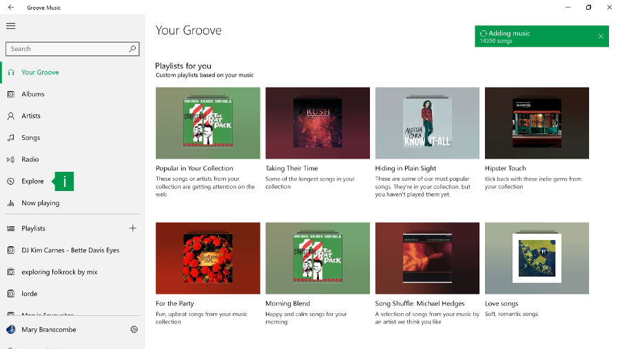Open Taking Their Time Rush thumbnail
620x349 pixels.
click(x=318, y=123)
